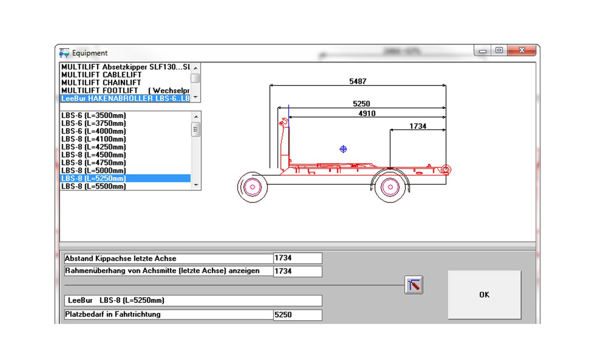Screen dimensions: 603x338
Task: Select MULTILIFT CHAINLIFT entry
Action: [101, 83]
